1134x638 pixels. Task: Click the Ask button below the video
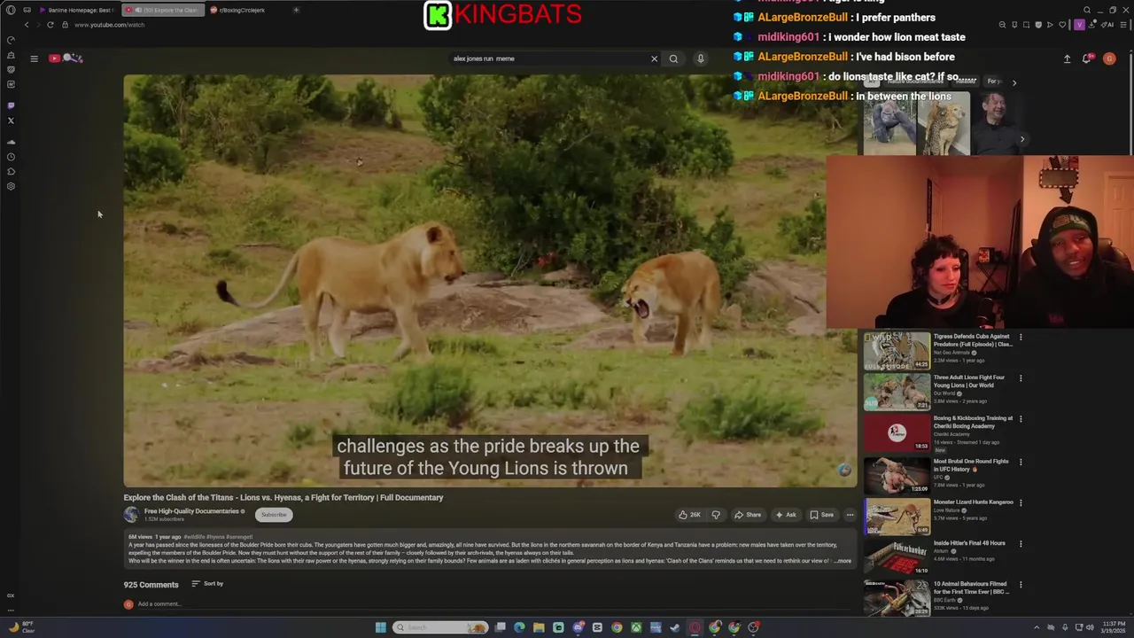coord(786,515)
